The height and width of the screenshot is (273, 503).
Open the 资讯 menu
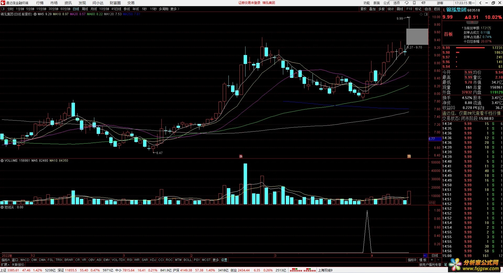click(x=68, y=3)
